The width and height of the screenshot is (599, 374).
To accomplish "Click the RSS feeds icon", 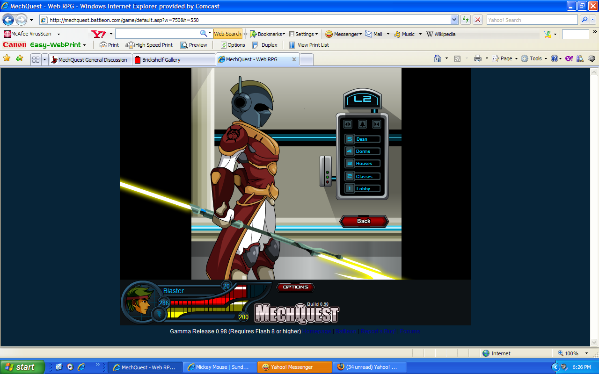I will coord(457,58).
